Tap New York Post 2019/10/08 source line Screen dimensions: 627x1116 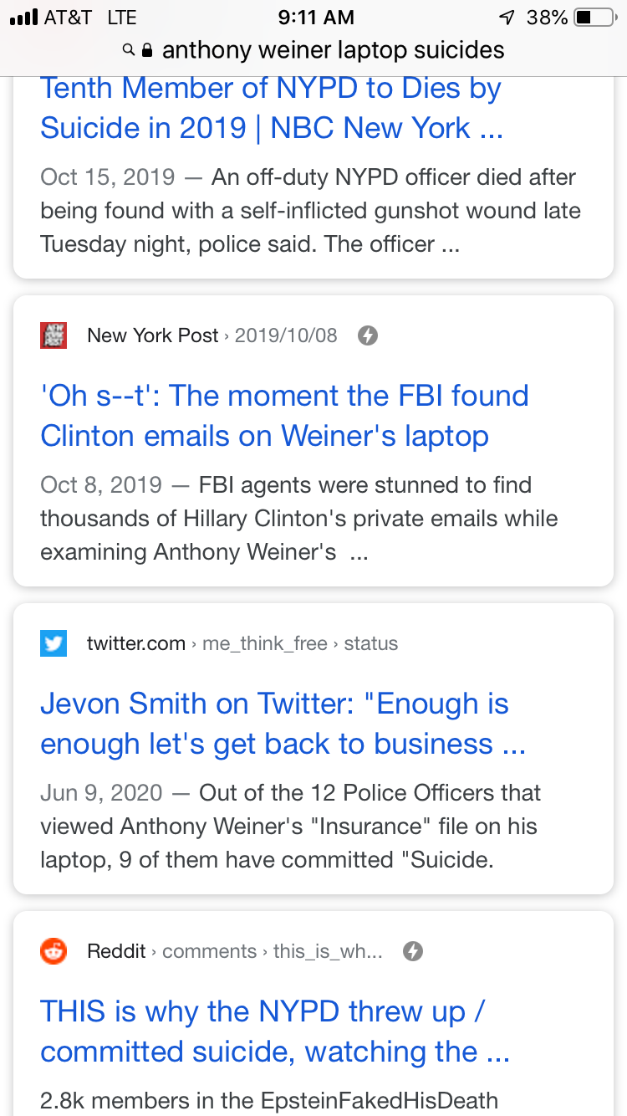[x=212, y=335]
